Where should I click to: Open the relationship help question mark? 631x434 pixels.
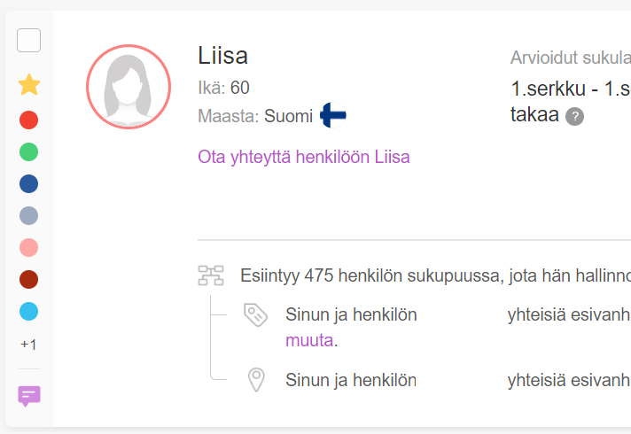click(575, 116)
